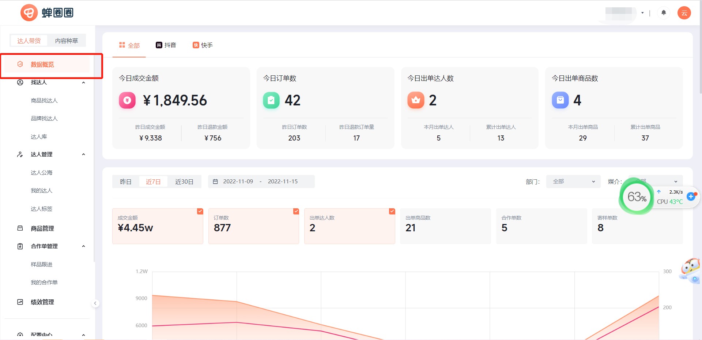This screenshot has height=340, width=702.
Task: Click the blue 今日出单商品数 bag icon
Action: pyautogui.click(x=560, y=100)
